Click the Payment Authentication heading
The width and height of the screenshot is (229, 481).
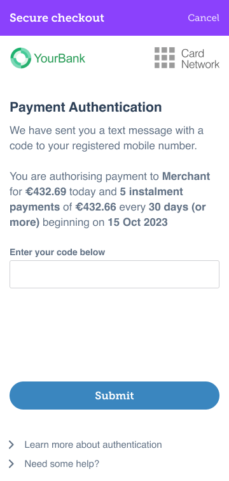point(86,107)
